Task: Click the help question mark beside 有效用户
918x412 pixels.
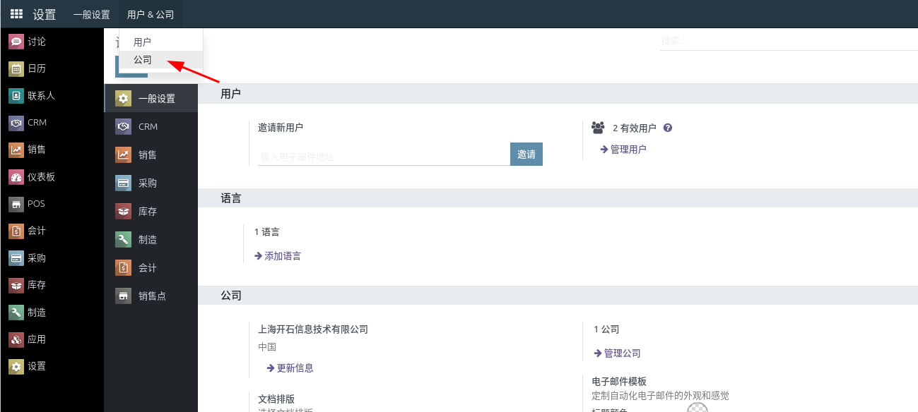Action: click(x=668, y=128)
